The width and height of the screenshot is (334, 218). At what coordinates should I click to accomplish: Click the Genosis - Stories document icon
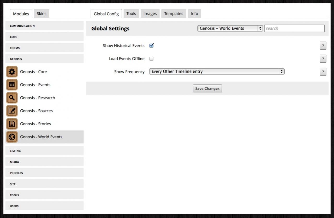click(x=12, y=124)
